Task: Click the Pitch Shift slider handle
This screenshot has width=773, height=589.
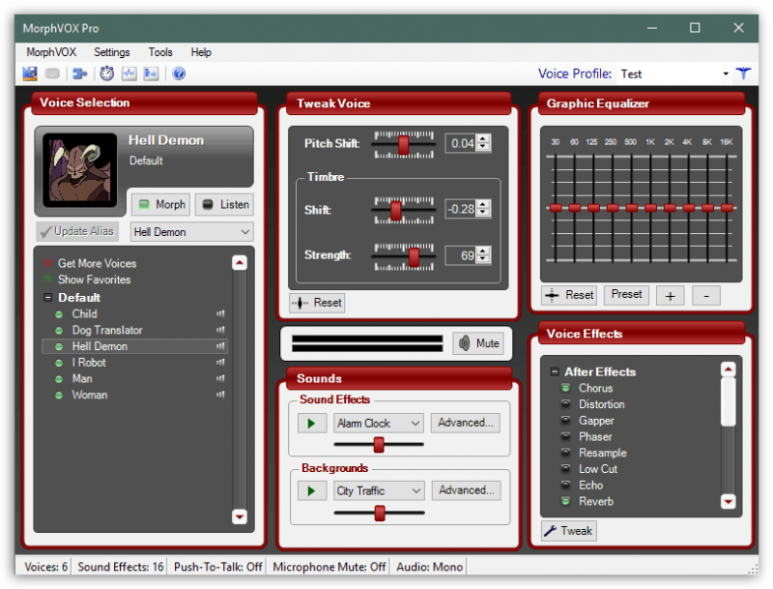Action: pyautogui.click(x=403, y=143)
